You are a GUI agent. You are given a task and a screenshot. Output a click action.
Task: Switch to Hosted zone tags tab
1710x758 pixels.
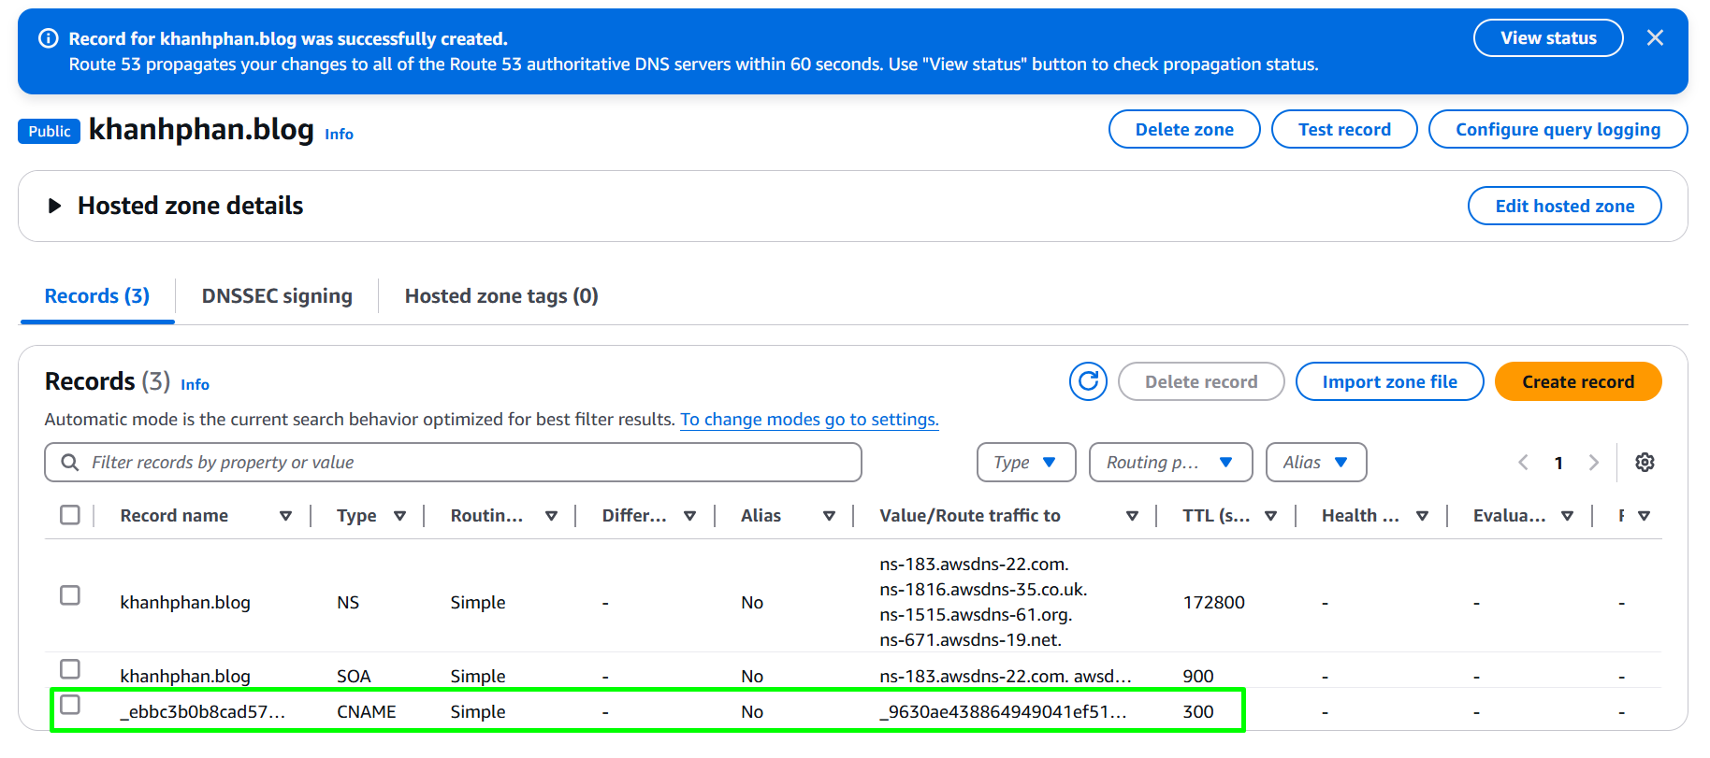pos(501,296)
